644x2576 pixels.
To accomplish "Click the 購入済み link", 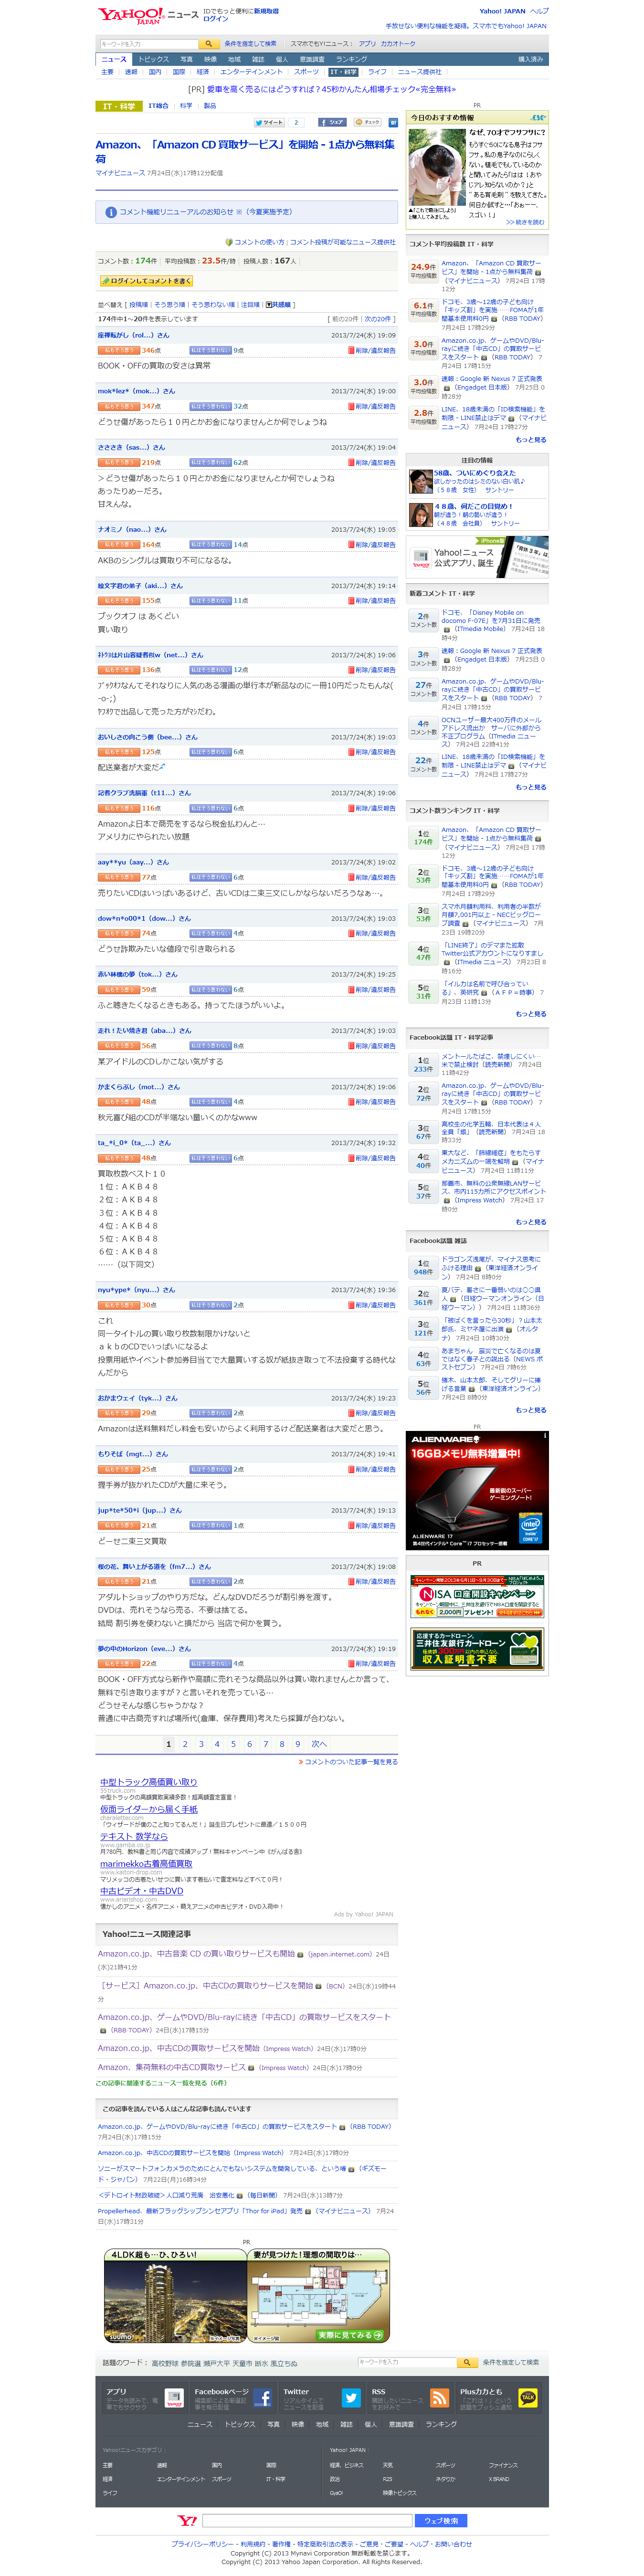I will tap(530, 59).
